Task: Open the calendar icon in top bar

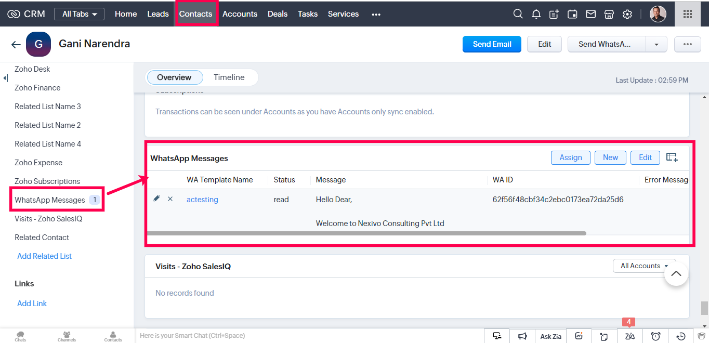Action: coord(572,14)
